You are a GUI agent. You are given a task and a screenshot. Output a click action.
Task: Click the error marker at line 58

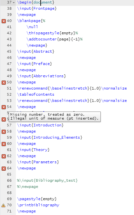pyautogui.click(x=4, y=132)
